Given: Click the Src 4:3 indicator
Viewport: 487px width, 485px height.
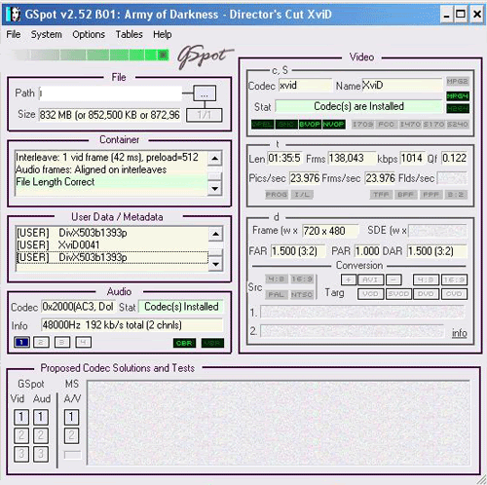Looking at the screenshot, I should point(277,279).
